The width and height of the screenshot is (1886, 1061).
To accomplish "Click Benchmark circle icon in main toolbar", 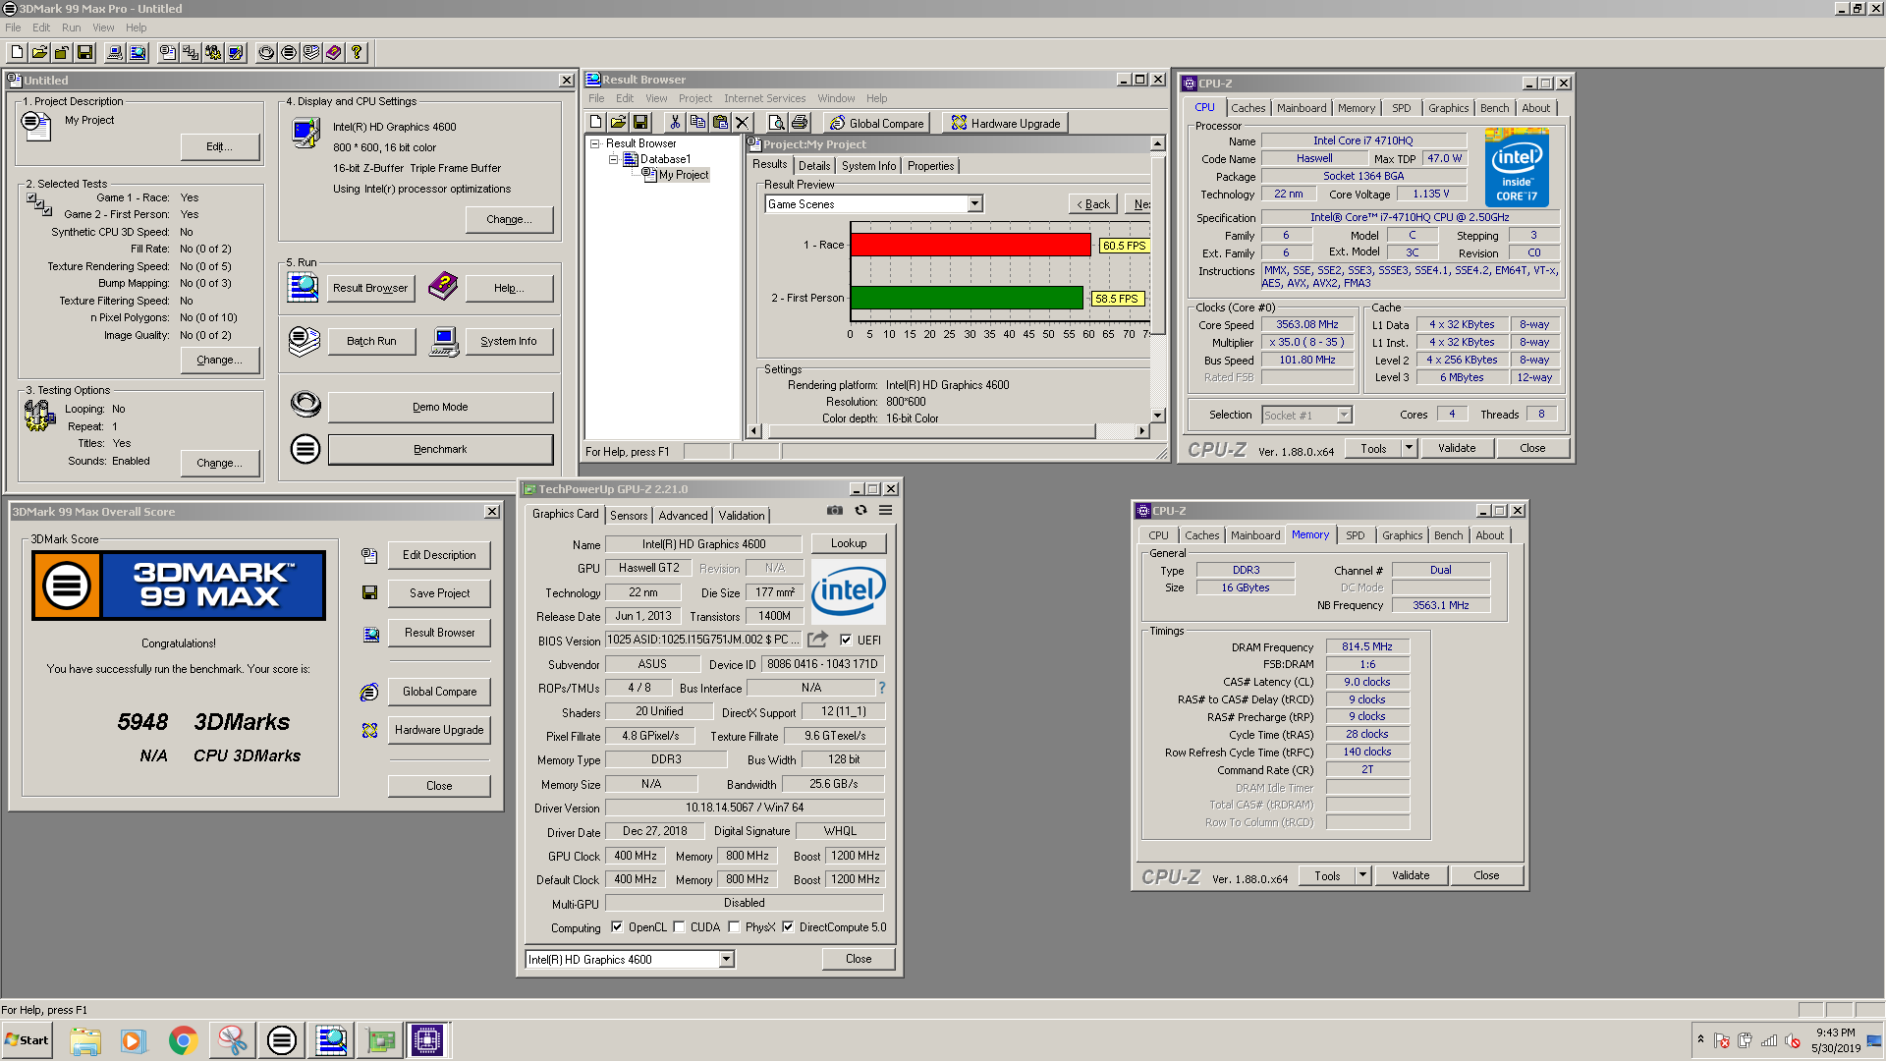I will [289, 52].
